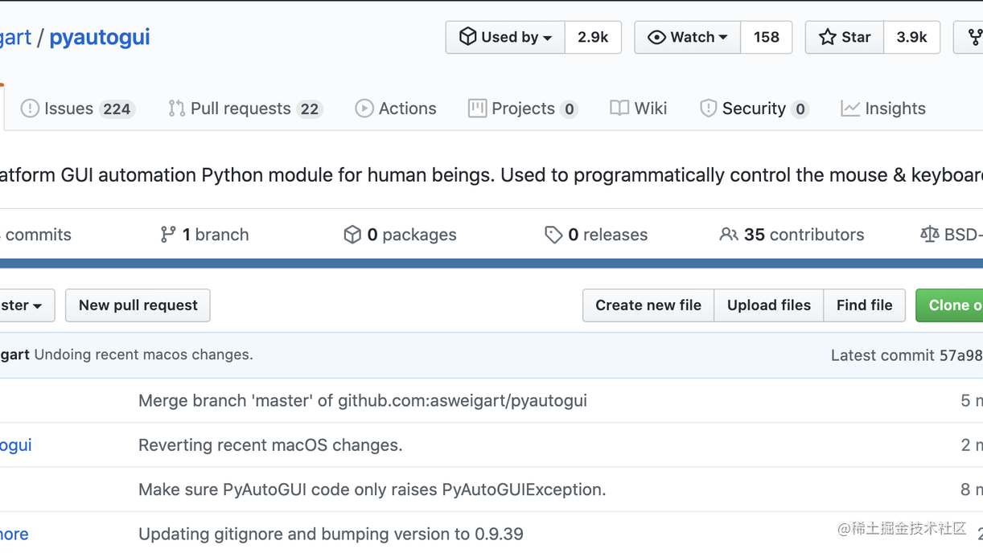
Task: Click the Security shield icon
Action: pos(707,108)
